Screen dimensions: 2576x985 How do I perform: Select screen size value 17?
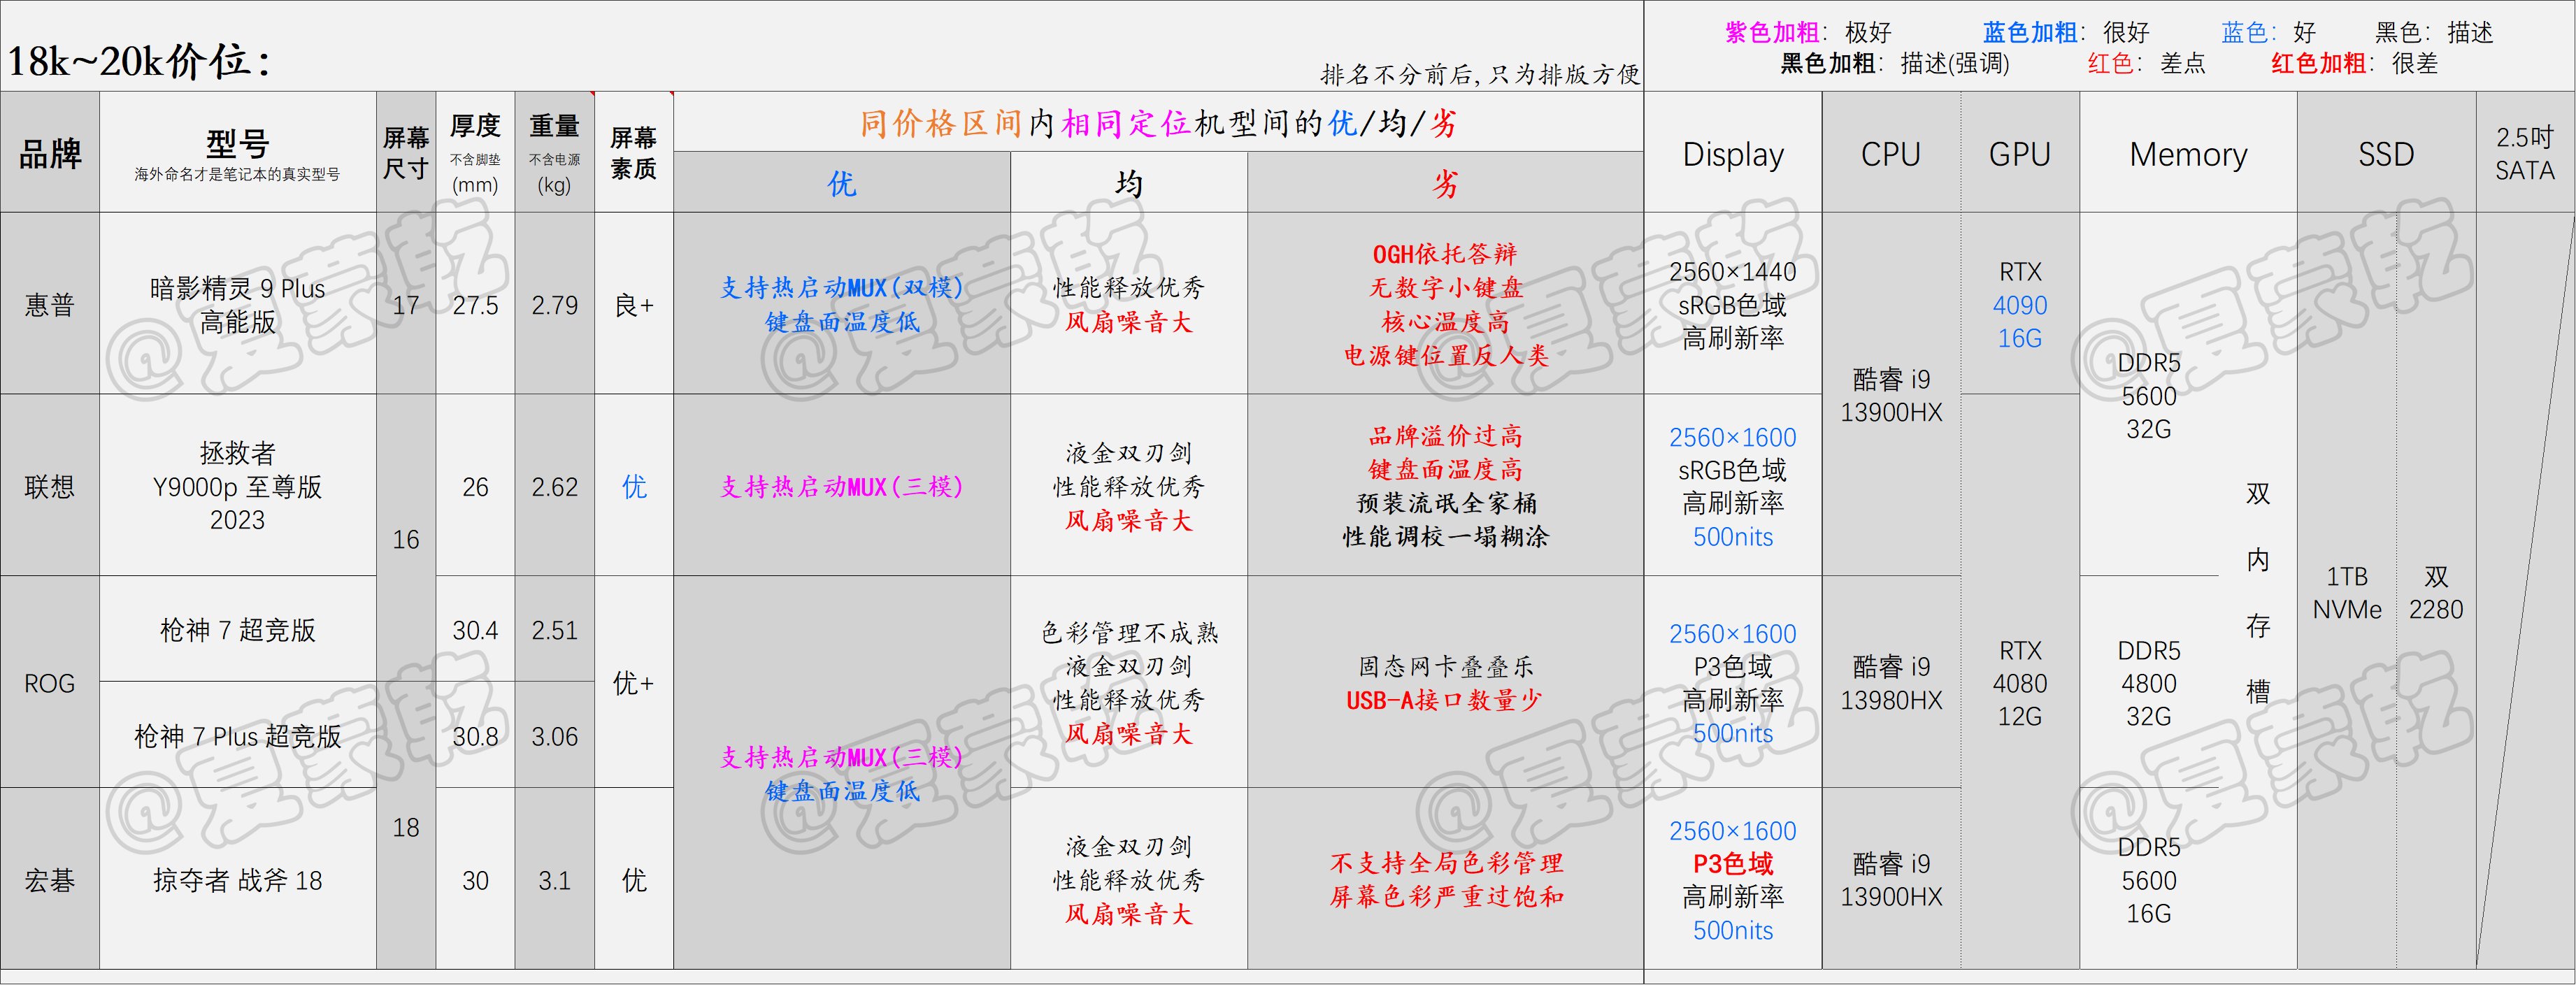pyautogui.click(x=406, y=305)
